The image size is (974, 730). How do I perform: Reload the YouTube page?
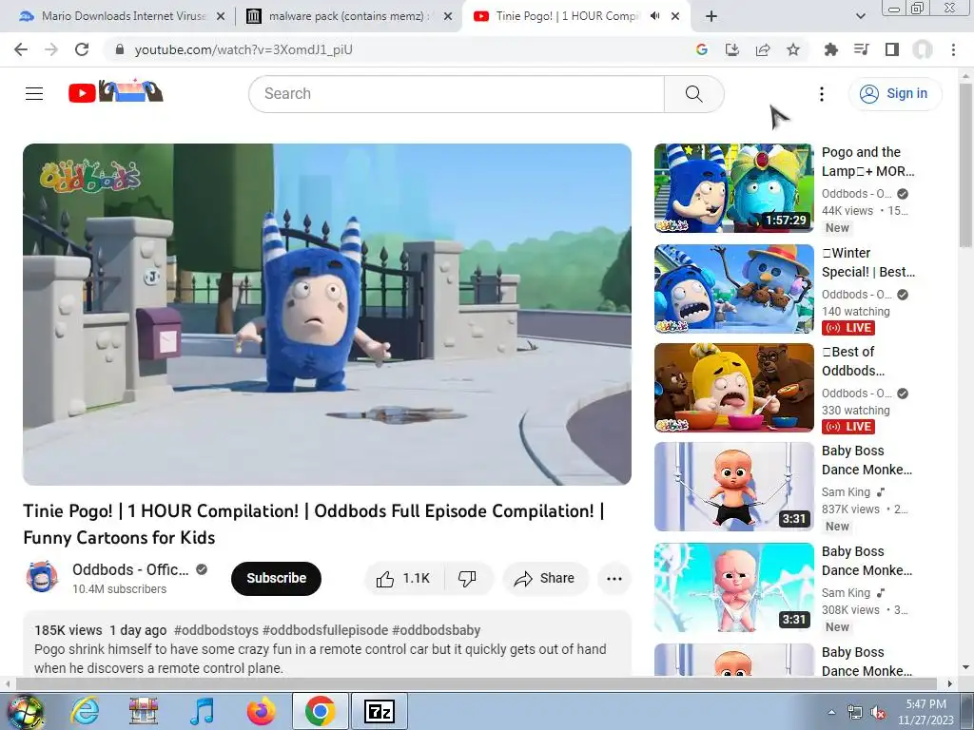coord(82,49)
